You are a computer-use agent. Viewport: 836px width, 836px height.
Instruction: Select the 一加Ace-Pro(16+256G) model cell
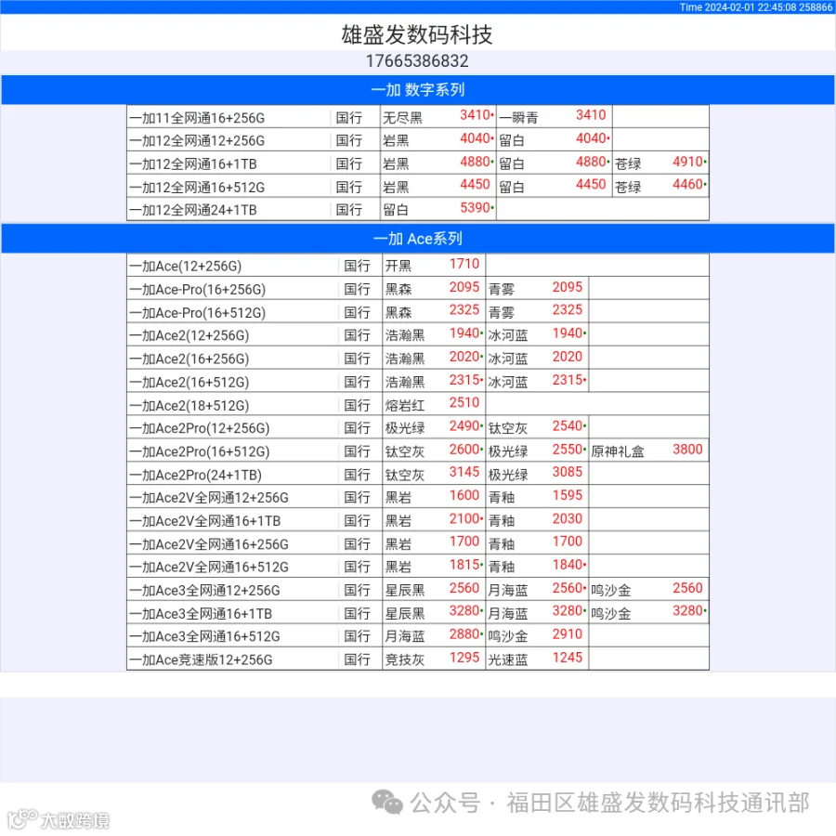click(x=233, y=289)
